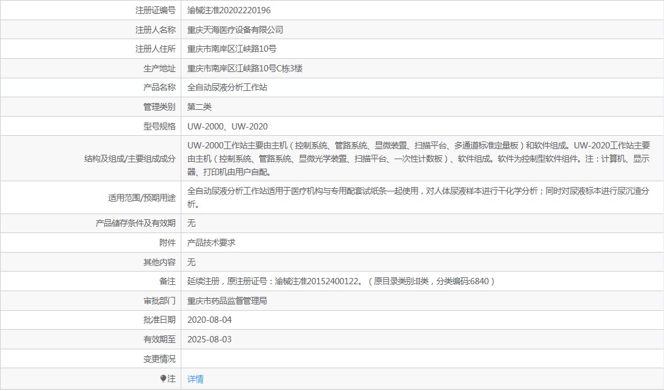
Task: Select address 重庆市南岸区江峡路10号 in 注册人住所 row
Action: (232, 49)
